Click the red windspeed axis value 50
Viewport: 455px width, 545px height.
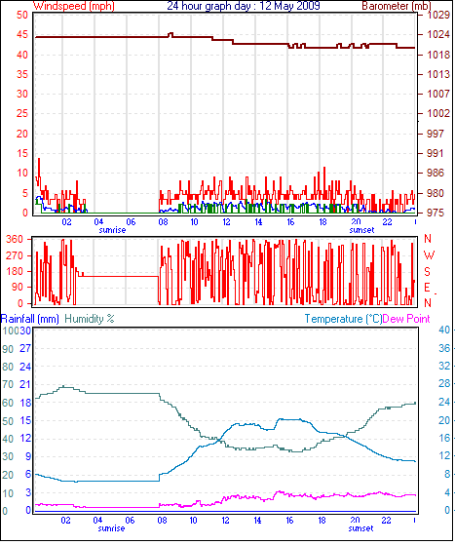click(22, 15)
